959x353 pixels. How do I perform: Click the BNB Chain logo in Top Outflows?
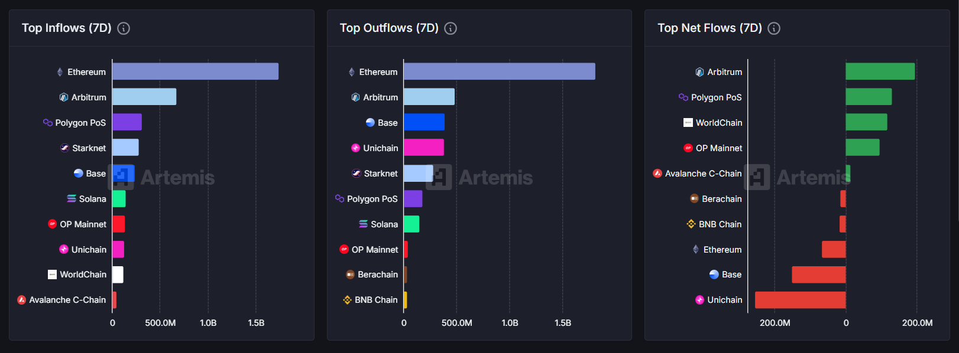(x=347, y=300)
